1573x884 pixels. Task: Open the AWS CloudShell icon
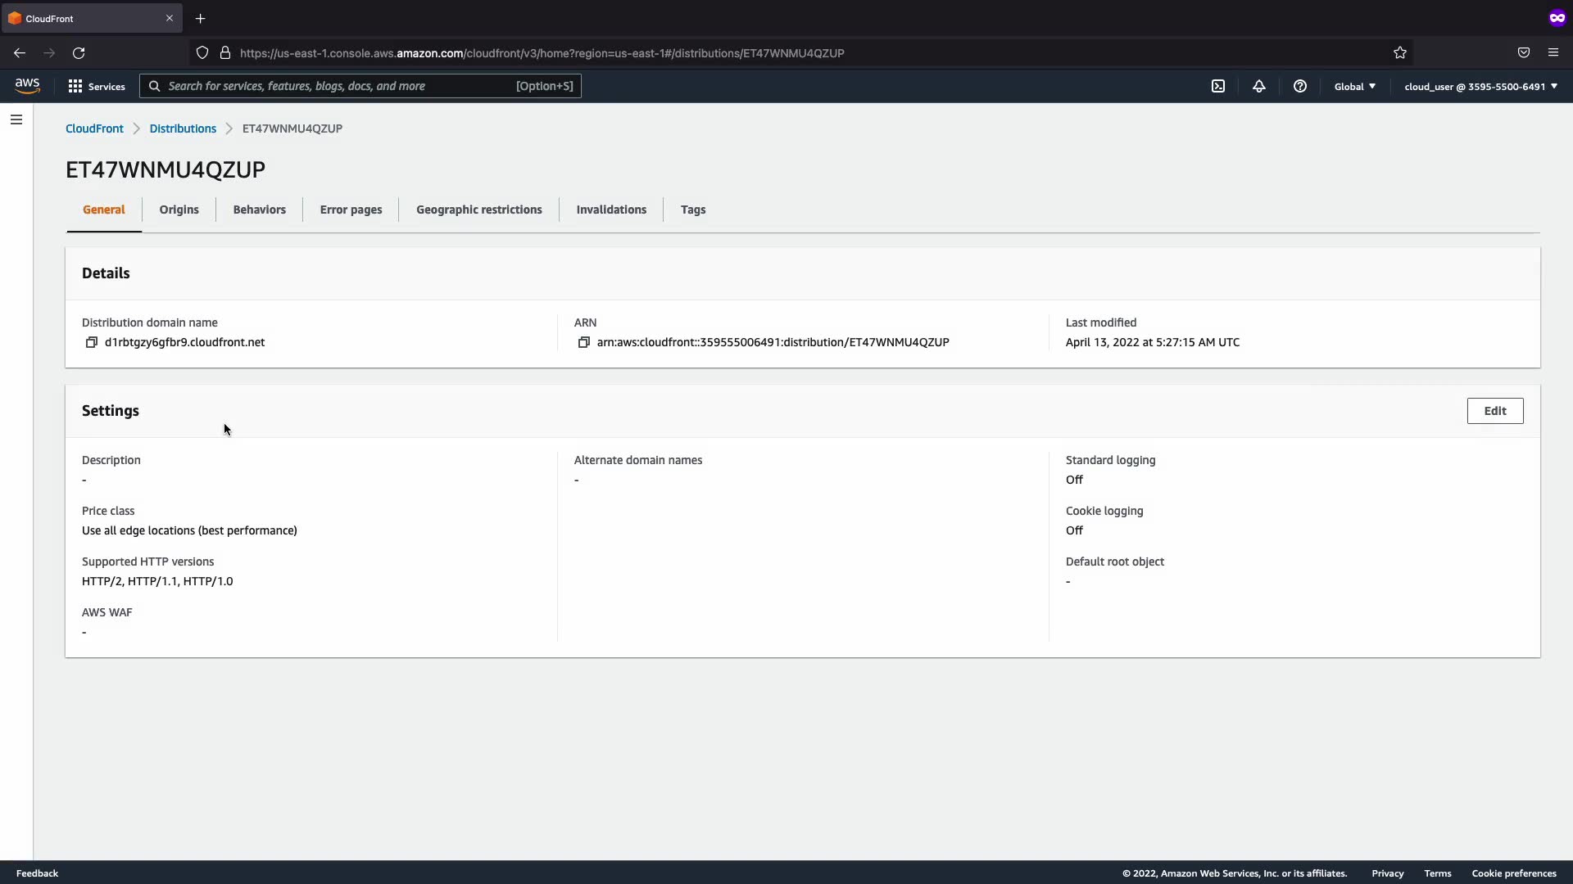coord(1218,86)
